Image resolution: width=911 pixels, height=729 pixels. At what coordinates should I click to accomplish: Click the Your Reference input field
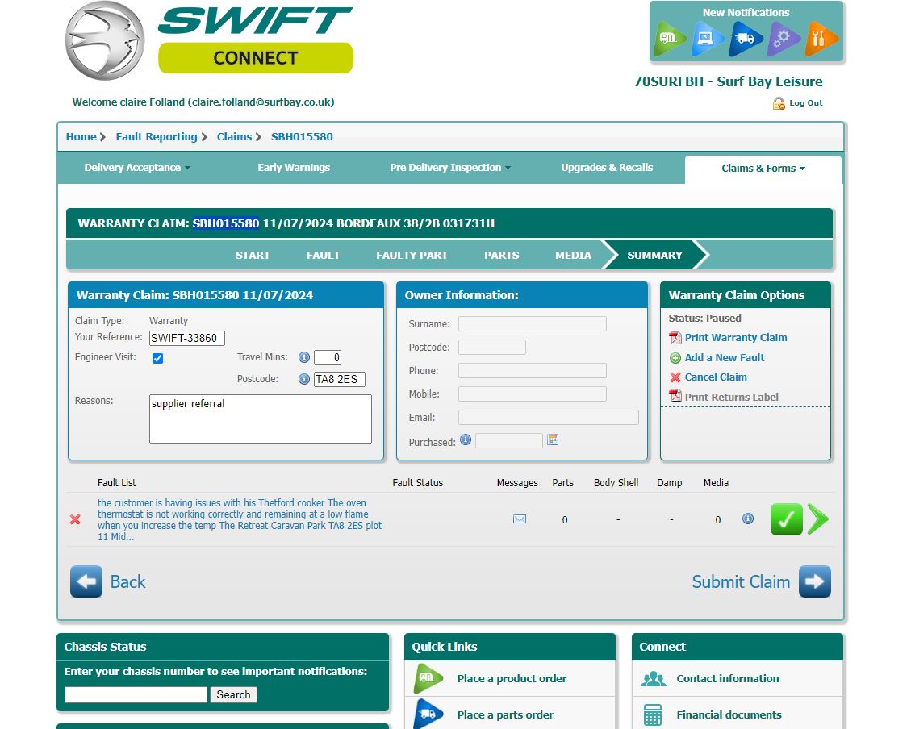[187, 338]
